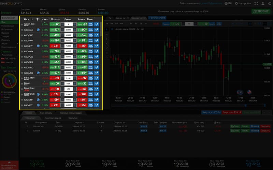Open the chart icon for Bitcoin row

97,83
